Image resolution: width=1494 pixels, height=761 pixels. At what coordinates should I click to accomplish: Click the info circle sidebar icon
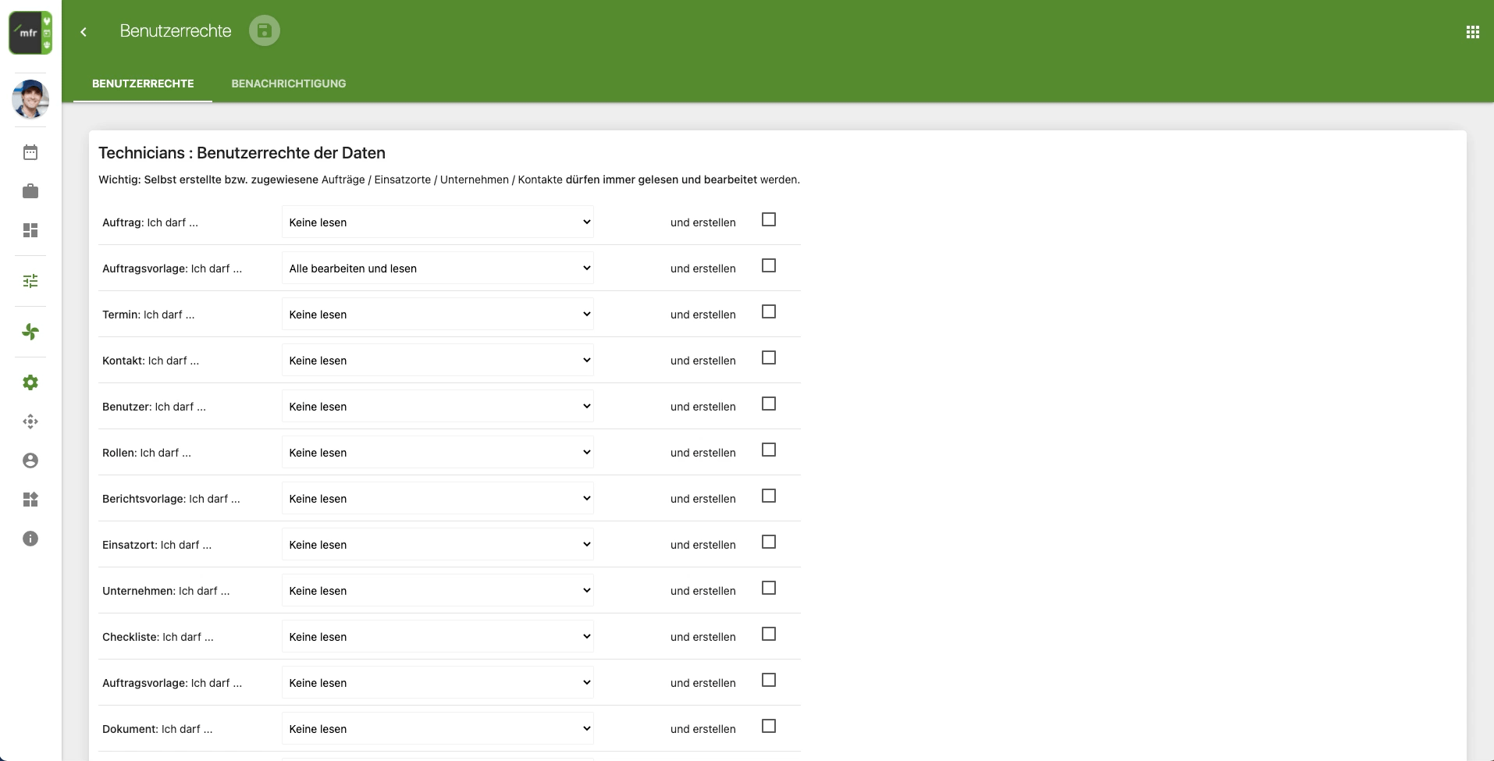click(x=30, y=539)
